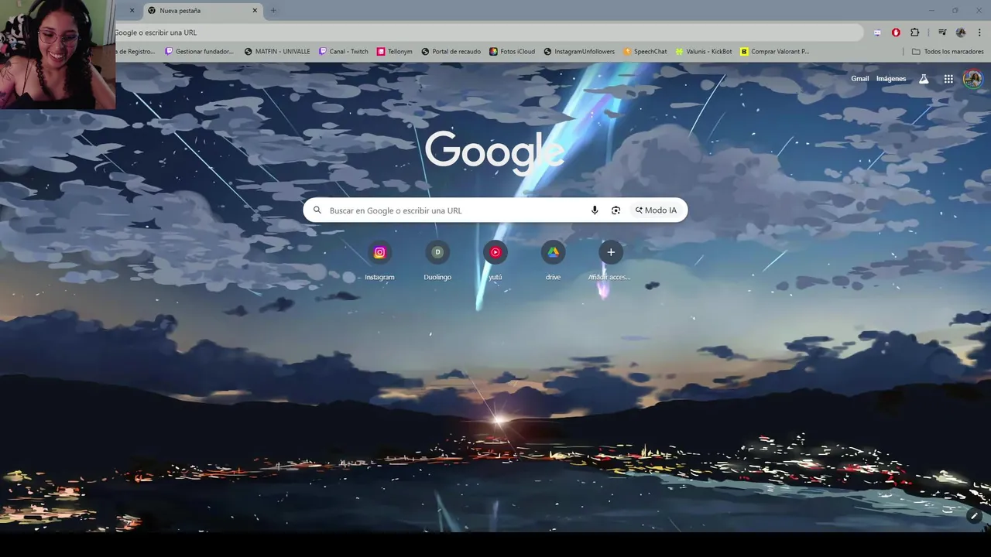Open media controls playlist icon
This screenshot has height=557, width=991.
[942, 32]
